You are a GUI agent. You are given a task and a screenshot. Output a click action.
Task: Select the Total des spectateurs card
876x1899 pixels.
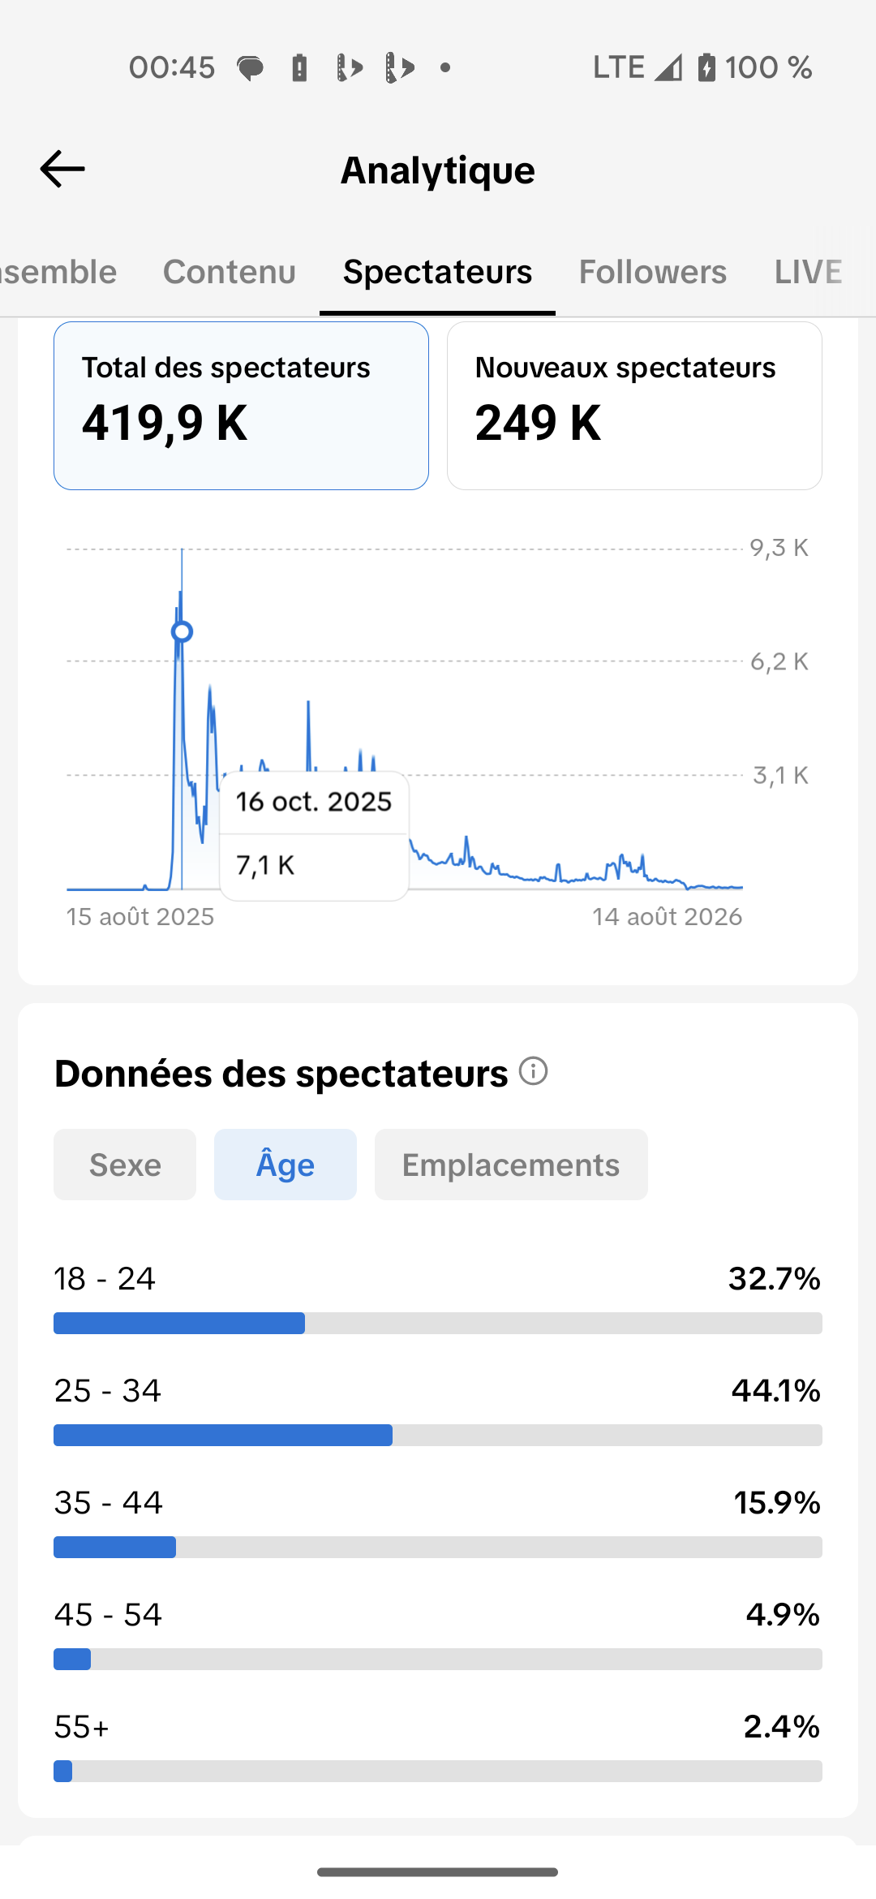coord(241,406)
